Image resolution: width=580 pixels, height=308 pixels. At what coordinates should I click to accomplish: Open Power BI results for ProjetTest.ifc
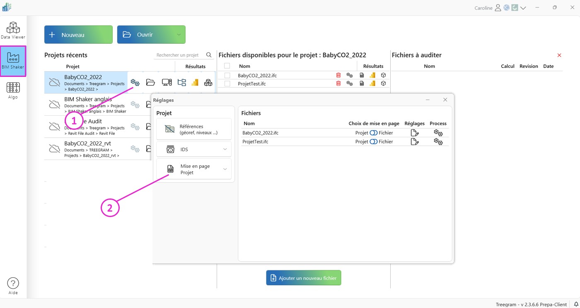point(372,84)
